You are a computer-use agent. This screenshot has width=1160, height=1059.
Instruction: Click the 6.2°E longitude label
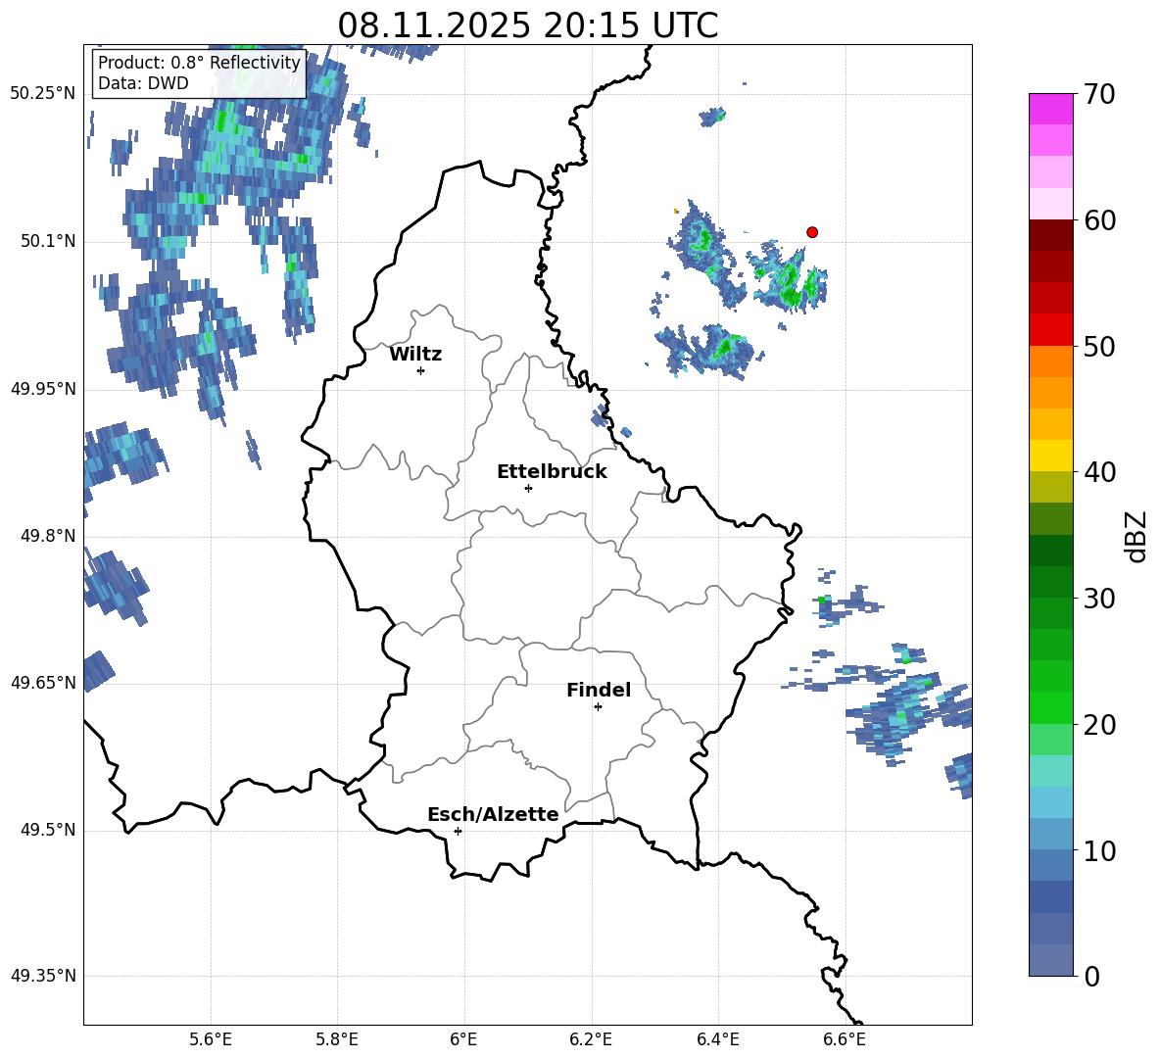coord(591,1039)
